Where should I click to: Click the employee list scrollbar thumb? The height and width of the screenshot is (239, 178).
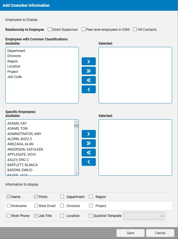(76, 126)
